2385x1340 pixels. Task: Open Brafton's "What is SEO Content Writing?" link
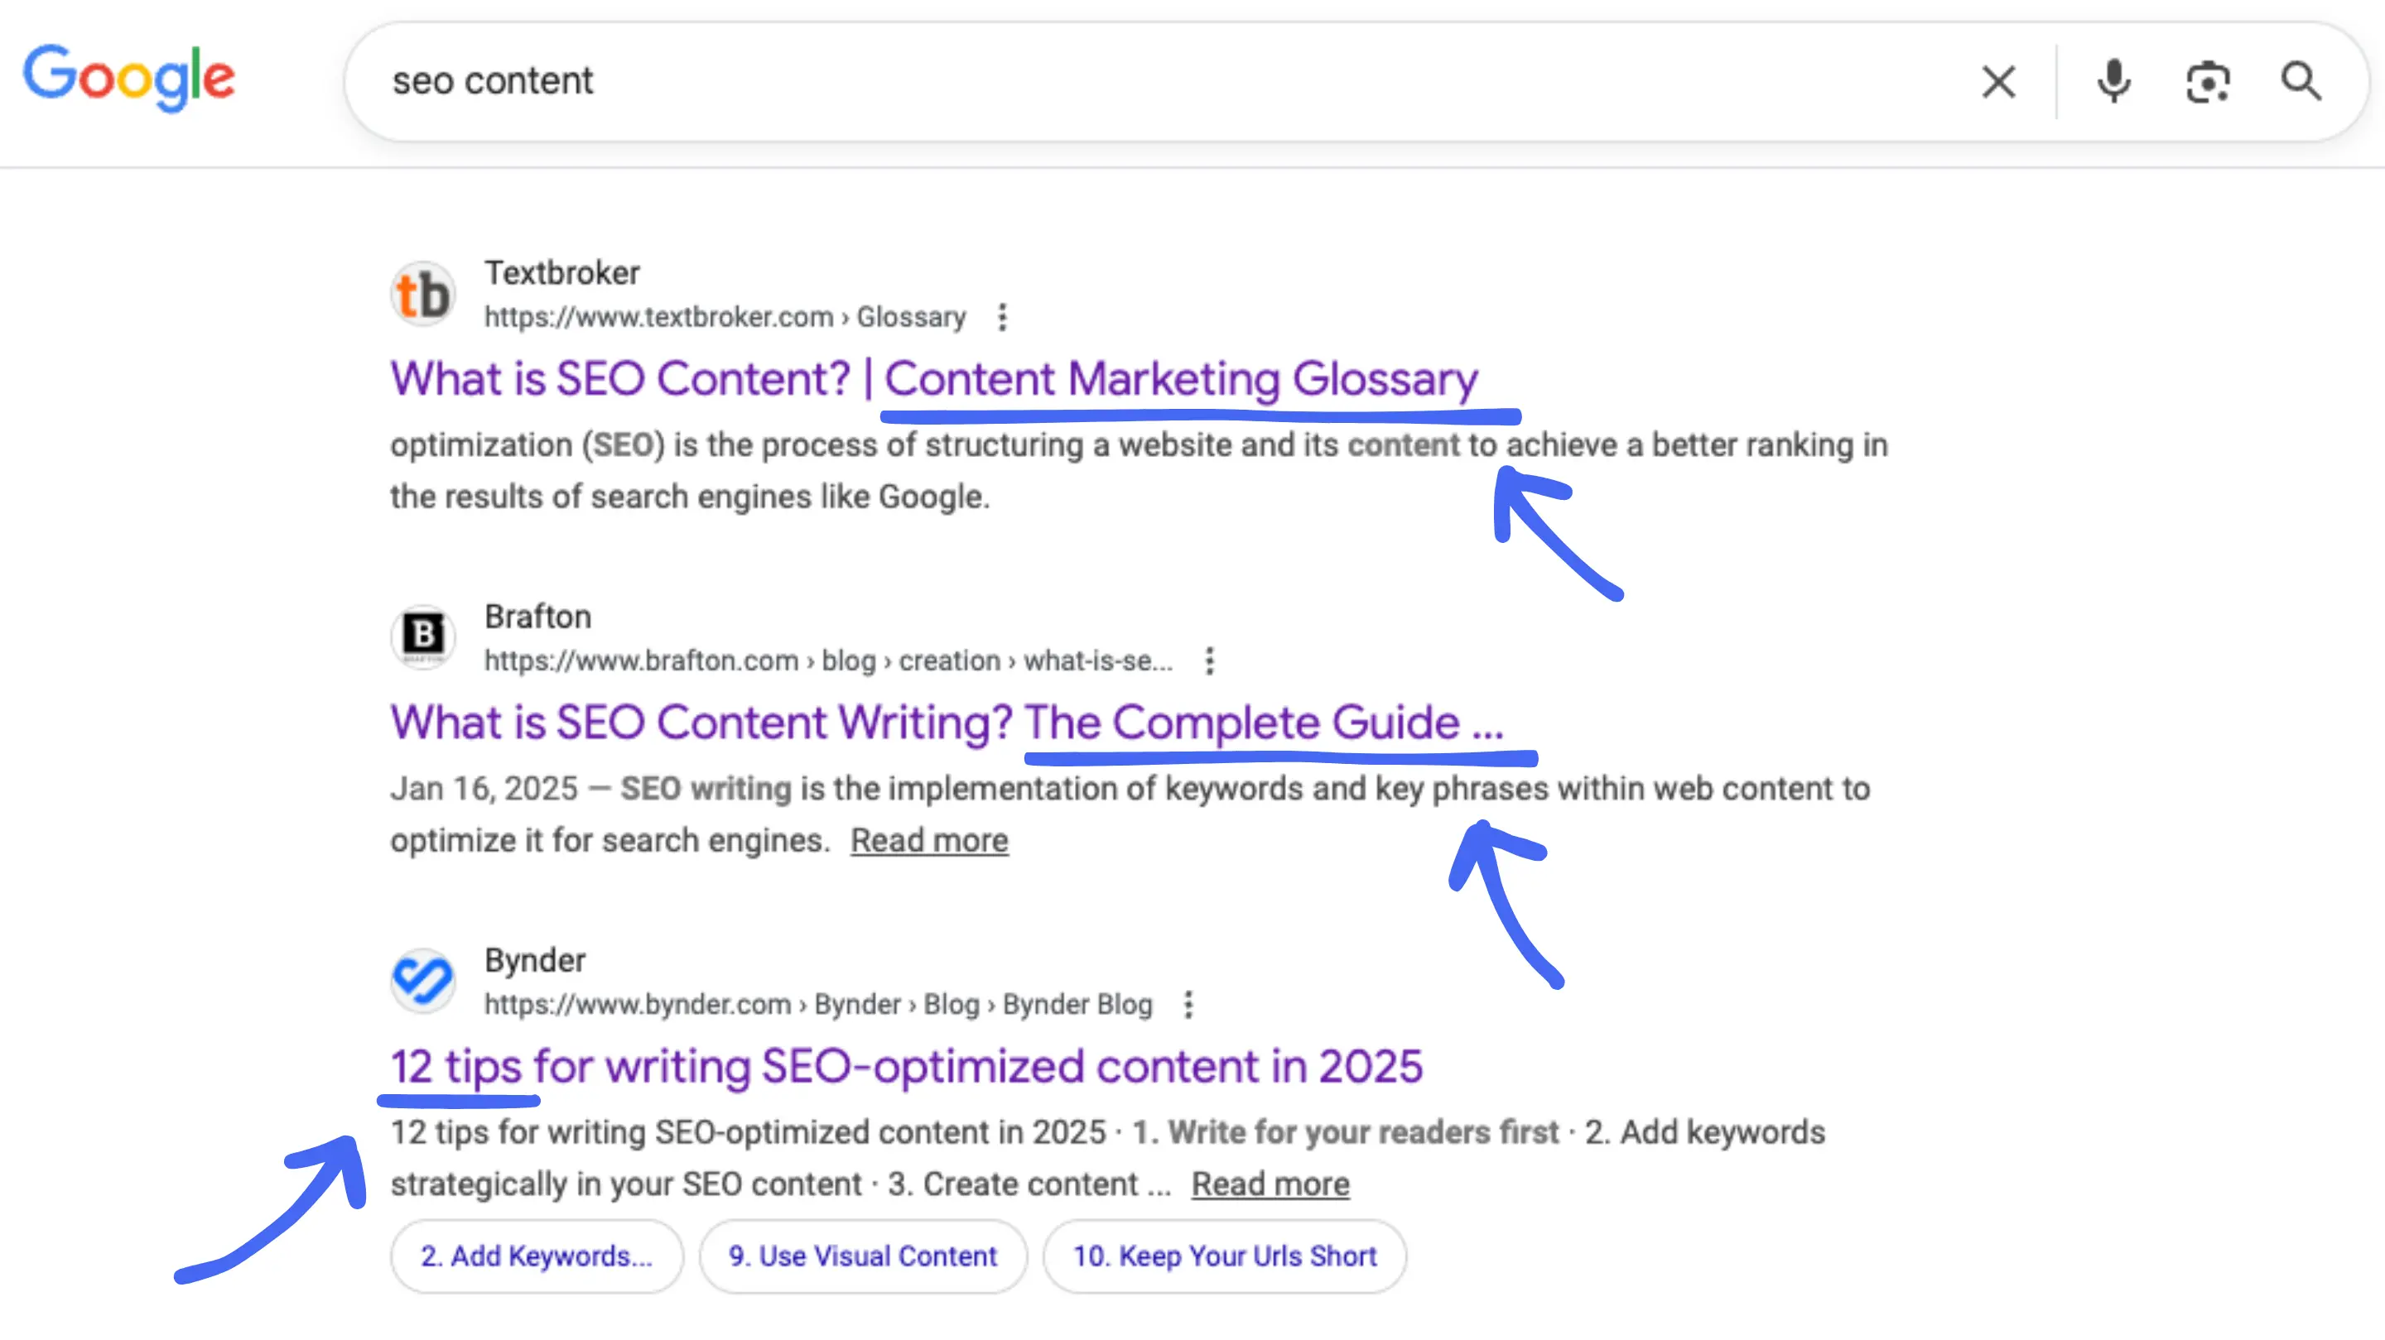(947, 722)
